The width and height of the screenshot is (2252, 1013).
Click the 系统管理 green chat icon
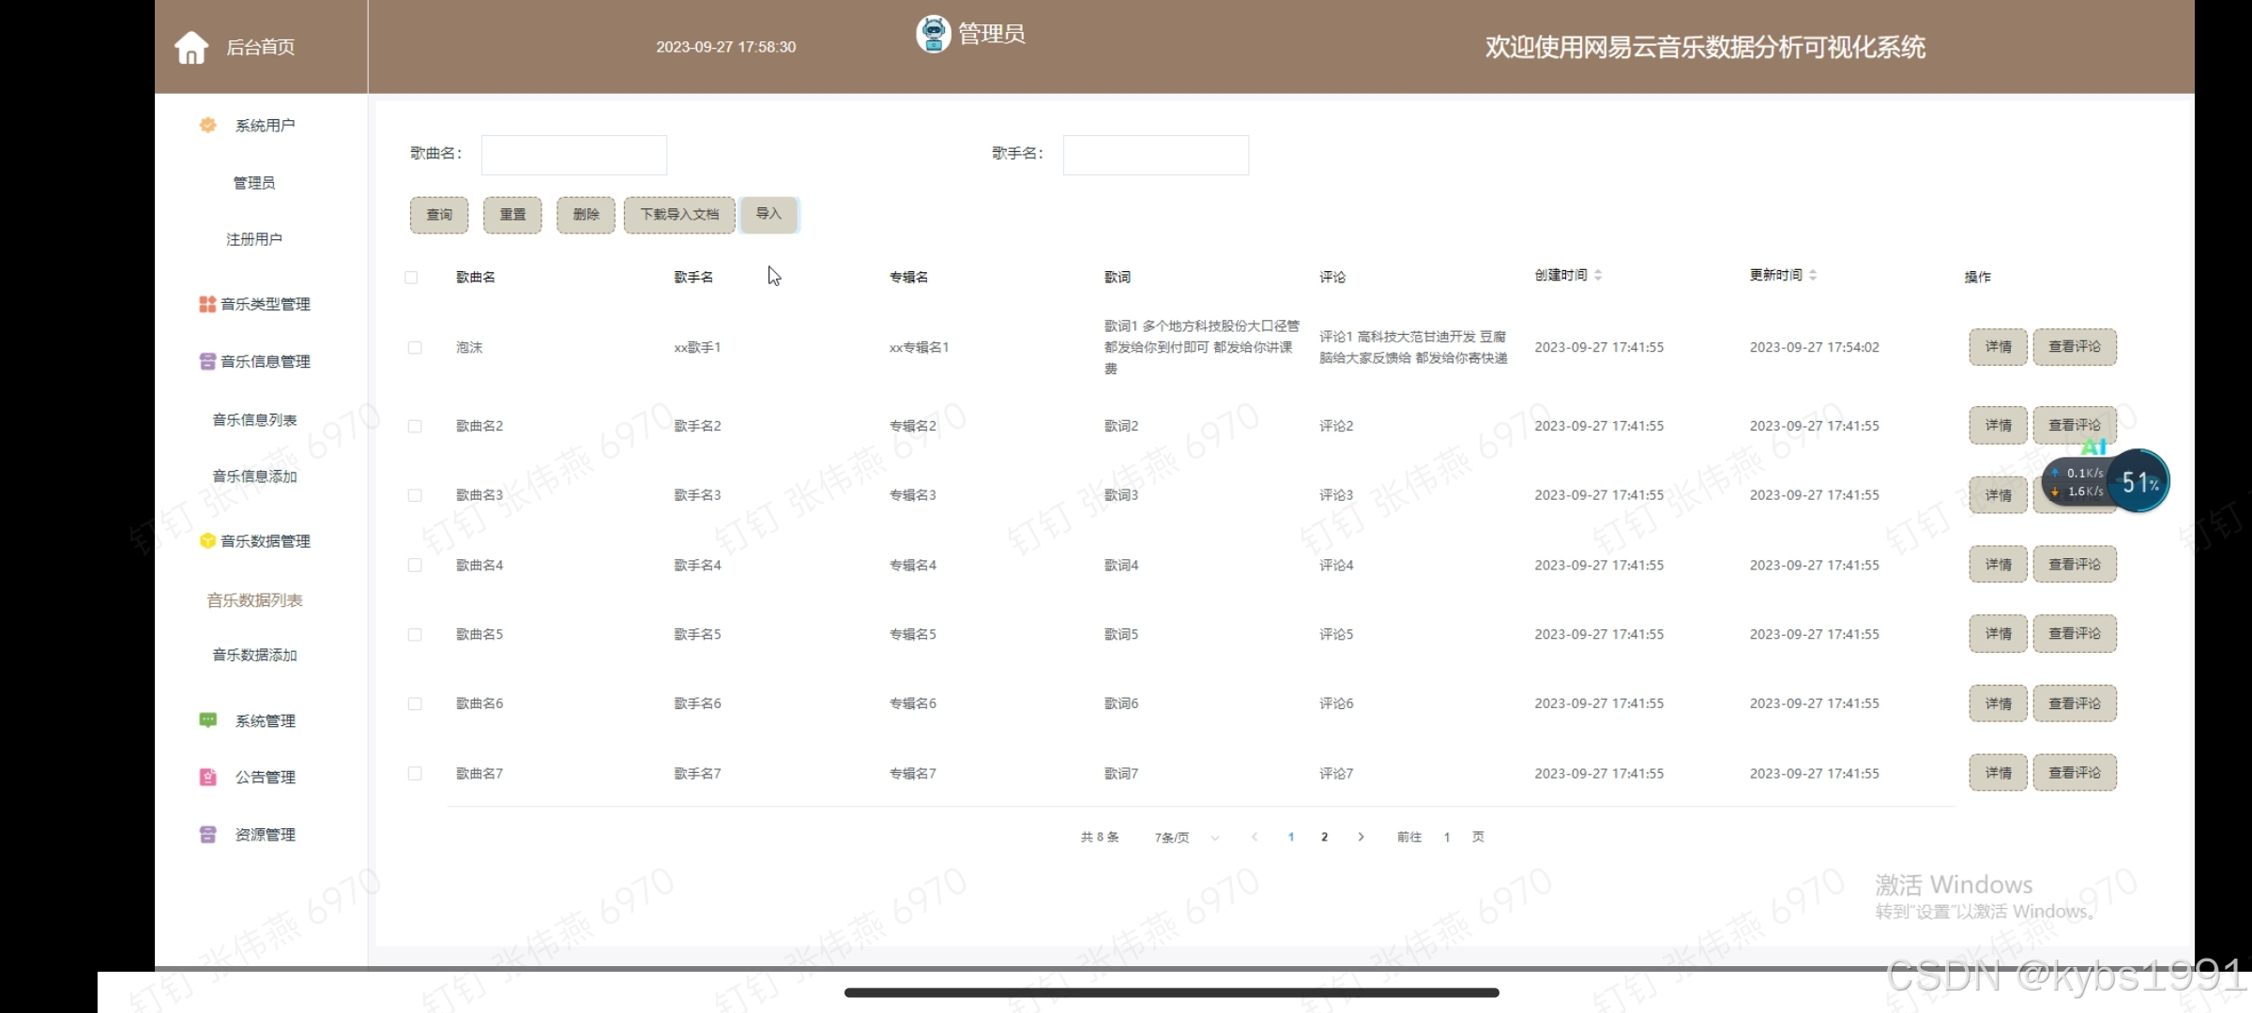[x=207, y=720]
